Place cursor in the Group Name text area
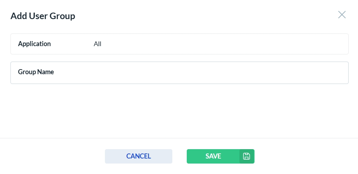Screen dimensions: 358x174 [202, 73]
